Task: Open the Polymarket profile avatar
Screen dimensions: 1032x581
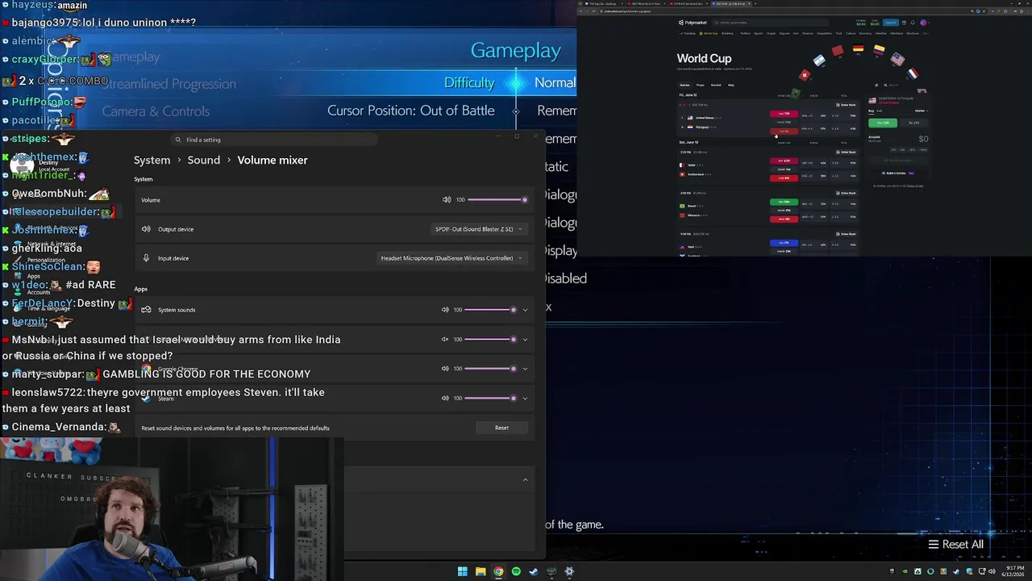Action: point(924,23)
